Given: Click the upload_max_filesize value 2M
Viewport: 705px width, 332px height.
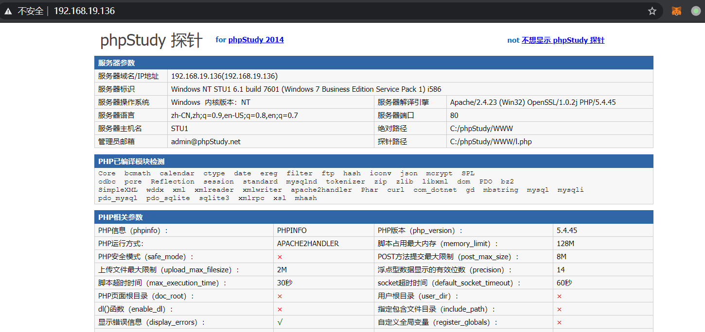Looking at the screenshot, I should (x=282, y=270).
